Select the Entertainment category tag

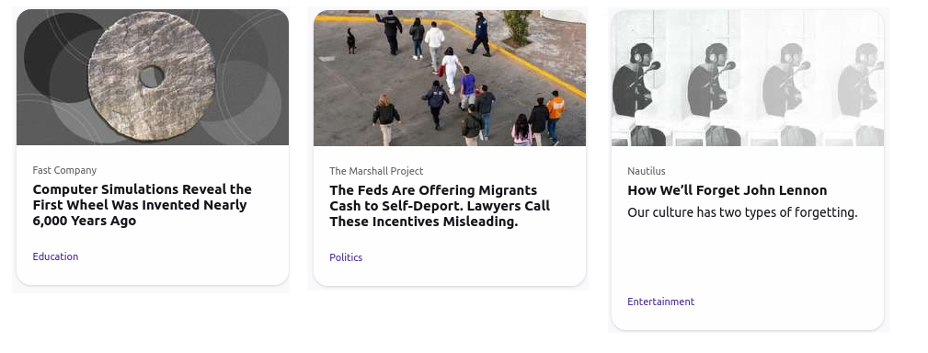661,302
